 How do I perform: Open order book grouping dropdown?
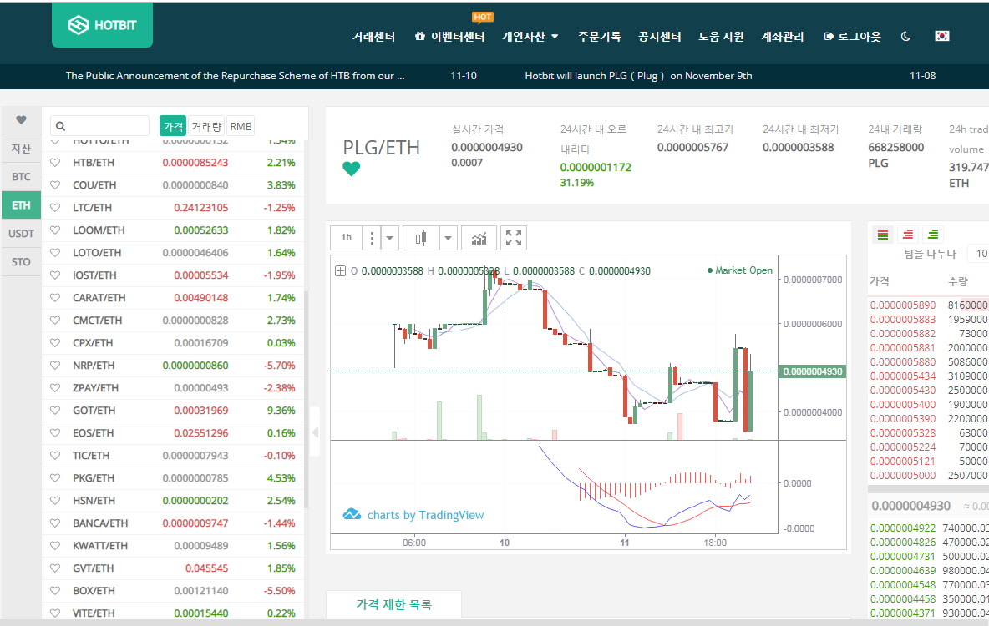tap(979, 254)
